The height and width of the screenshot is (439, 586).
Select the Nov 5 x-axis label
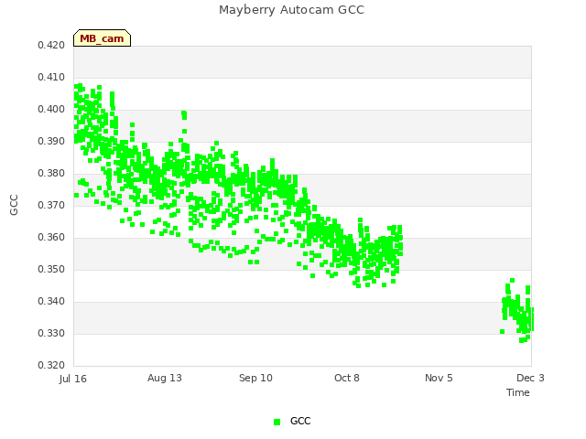tap(439, 378)
